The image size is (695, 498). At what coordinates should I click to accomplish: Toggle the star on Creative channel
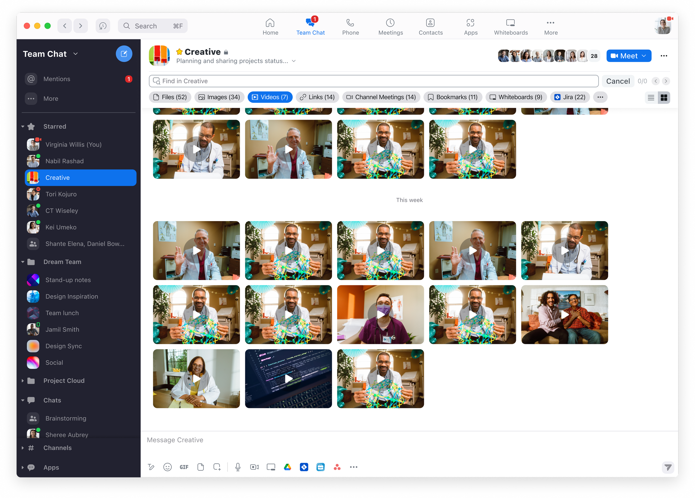[180, 52]
